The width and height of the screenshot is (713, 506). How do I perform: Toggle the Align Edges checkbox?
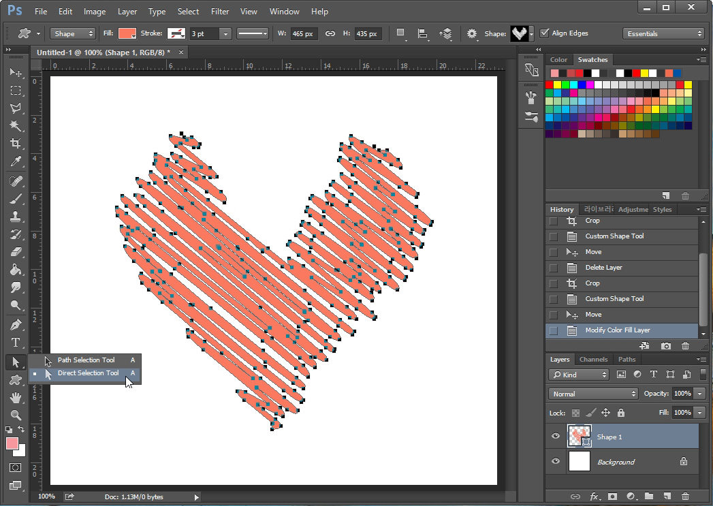[x=544, y=33]
